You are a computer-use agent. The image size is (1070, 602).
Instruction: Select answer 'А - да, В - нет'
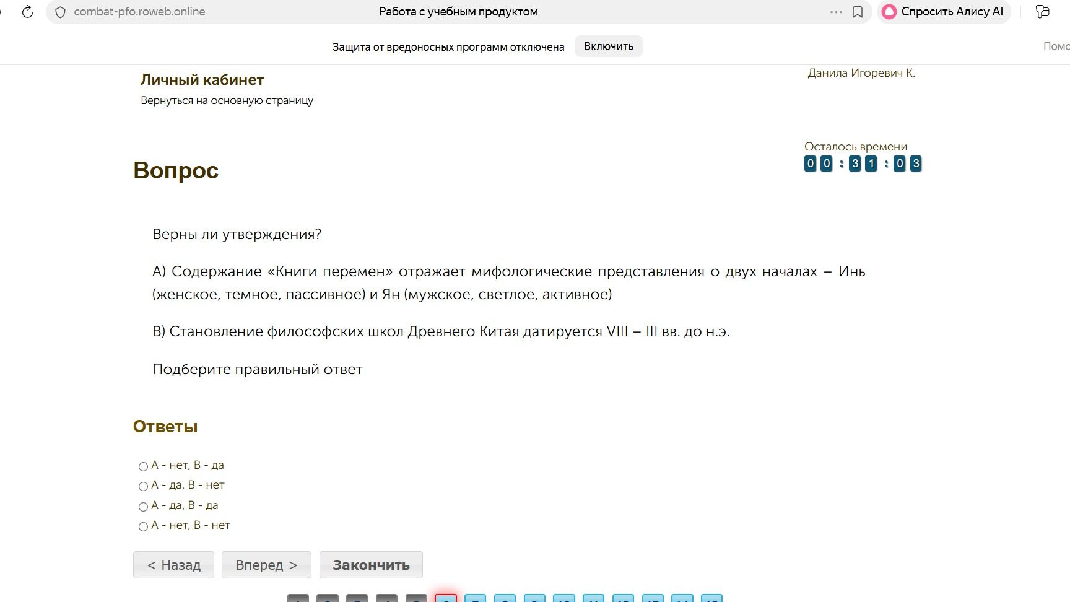click(x=143, y=486)
